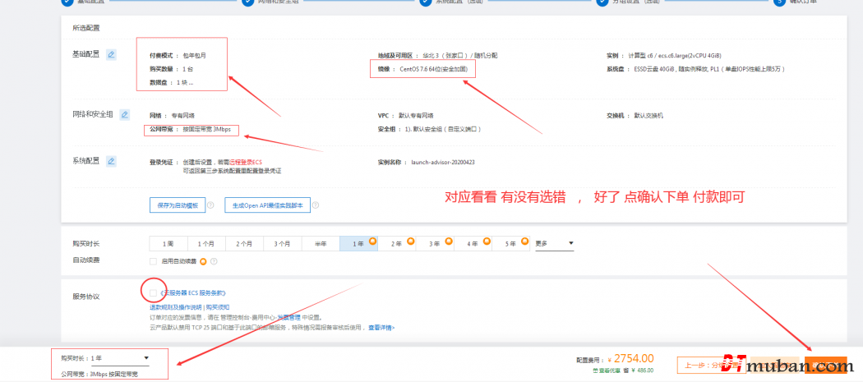863x382 pixels.
Task: Open the 查看详情 link
Action: click(x=381, y=327)
